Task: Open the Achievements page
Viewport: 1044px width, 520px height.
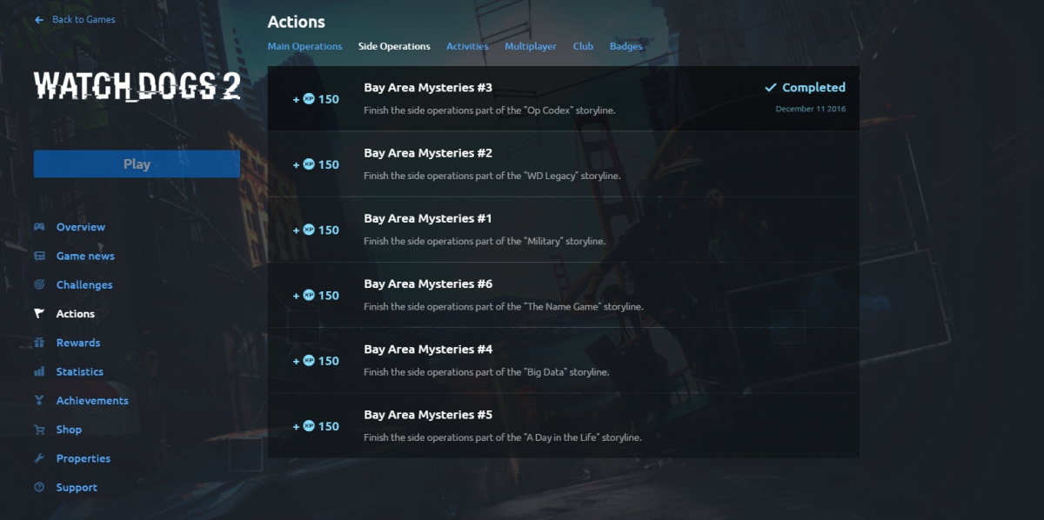Action: click(92, 400)
